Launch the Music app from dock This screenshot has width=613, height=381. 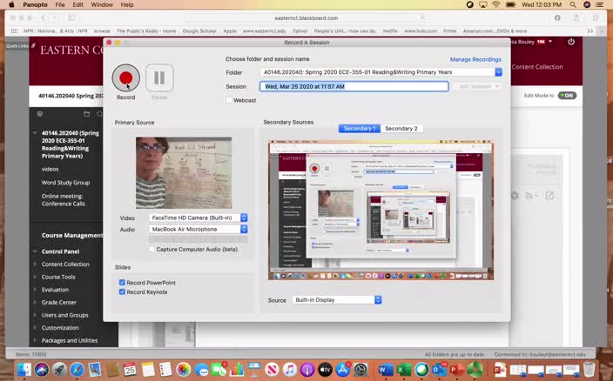tap(288, 370)
